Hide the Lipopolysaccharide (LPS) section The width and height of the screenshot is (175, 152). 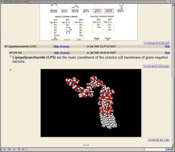pos(167,47)
